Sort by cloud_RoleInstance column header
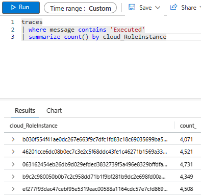 [x=34, y=126]
